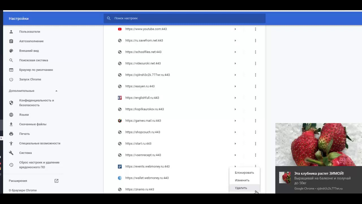Go to Автозаполнение settings
The height and width of the screenshot is (204, 362).
tap(31, 41)
